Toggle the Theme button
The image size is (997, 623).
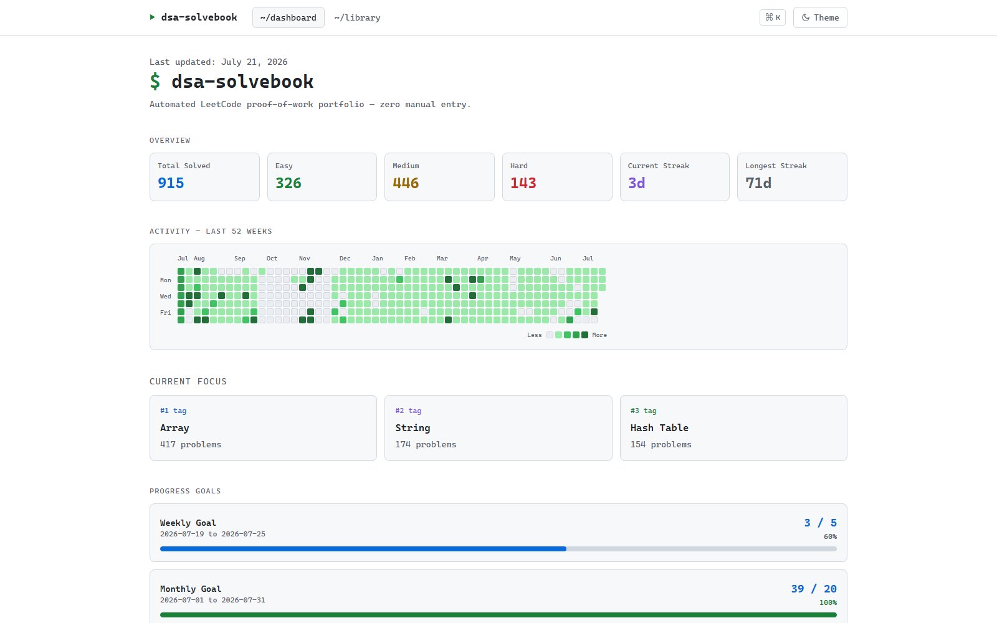[x=820, y=17]
